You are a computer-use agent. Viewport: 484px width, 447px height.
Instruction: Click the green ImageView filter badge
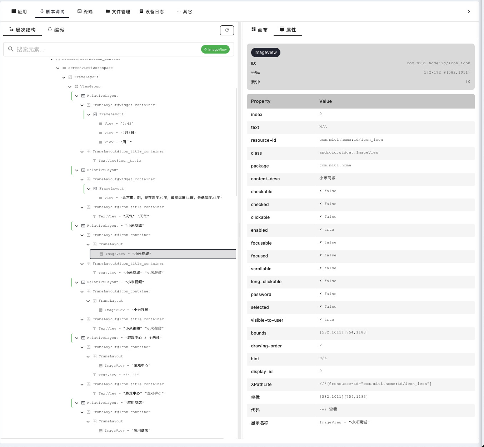point(215,49)
